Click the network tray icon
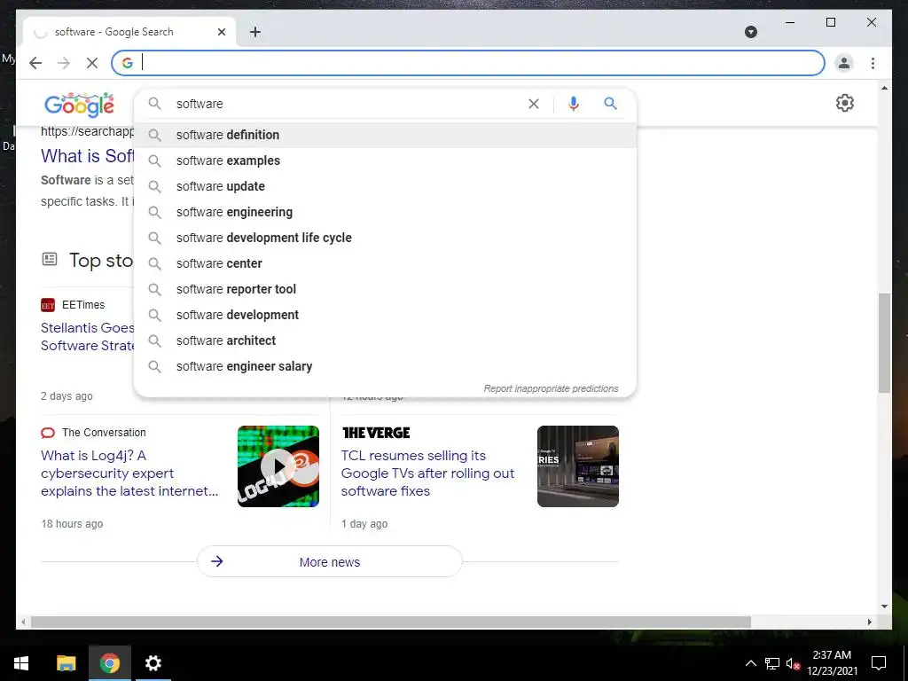Screen dimensions: 908x681 tap(772, 663)
